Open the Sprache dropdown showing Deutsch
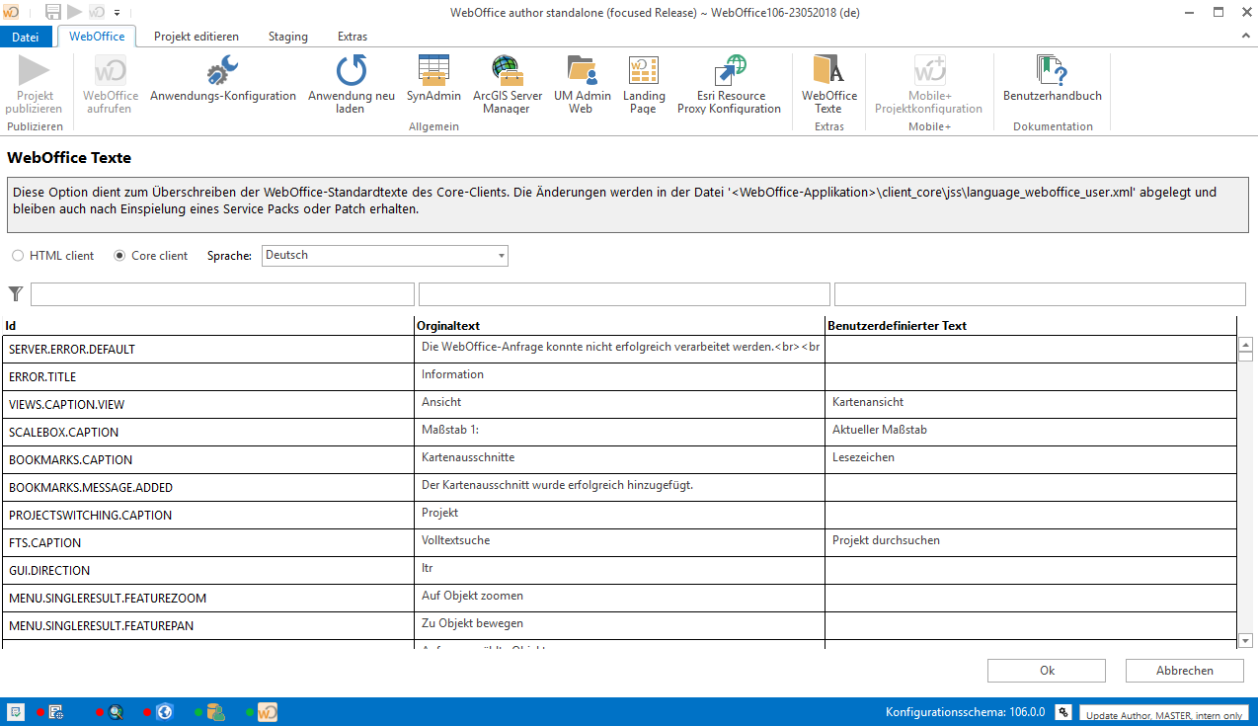 (x=384, y=255)
